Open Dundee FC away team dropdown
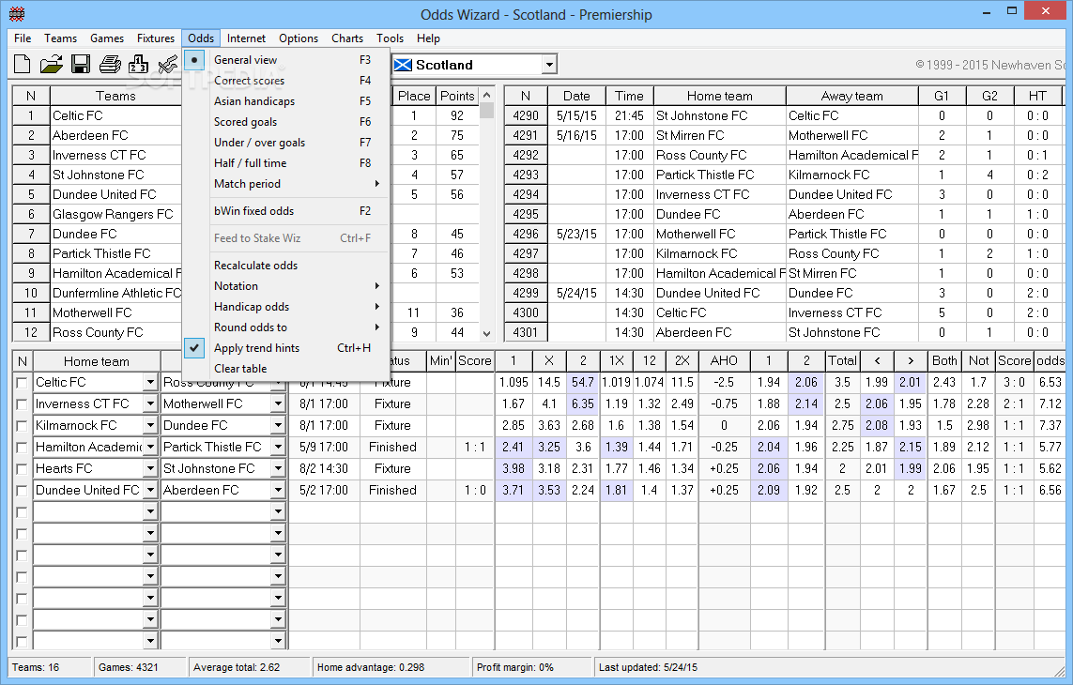Screen dimensions: 1073x685 click(278, 426)
